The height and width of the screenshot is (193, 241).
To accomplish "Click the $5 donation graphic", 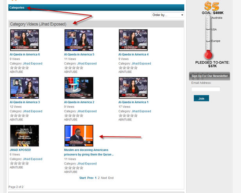I will (212, 6).
